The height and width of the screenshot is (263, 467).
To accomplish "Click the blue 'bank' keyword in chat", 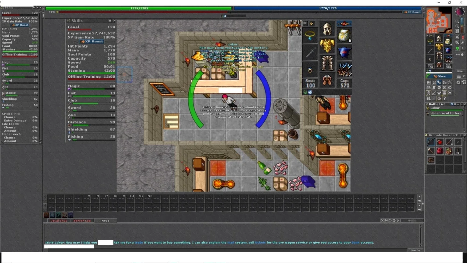I will [356, 243].
